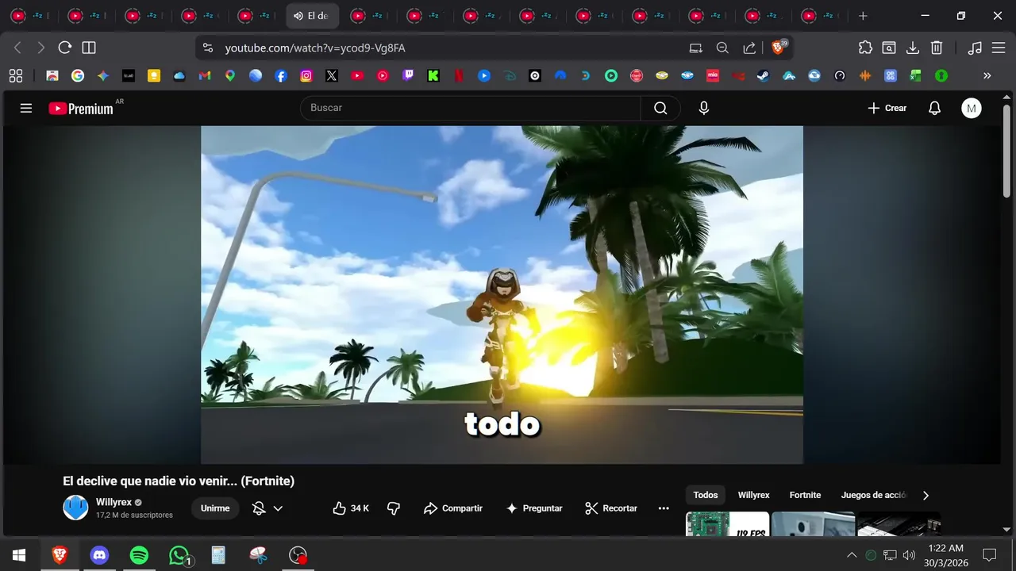Click the Unirme join button
This screenshot has width=1016, height=571.
(215, 508)
